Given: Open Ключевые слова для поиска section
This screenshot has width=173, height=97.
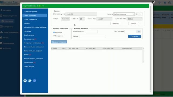Looking at the screenshot, I should [34, 59].
